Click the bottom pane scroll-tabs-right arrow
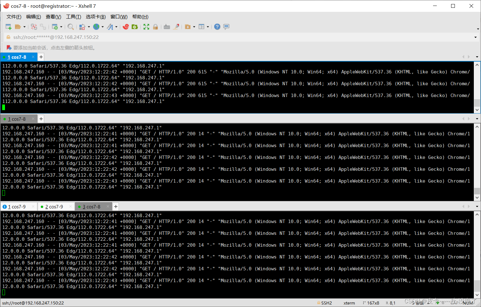This screenshot has width=481, height=307. (x=469, y=207)
